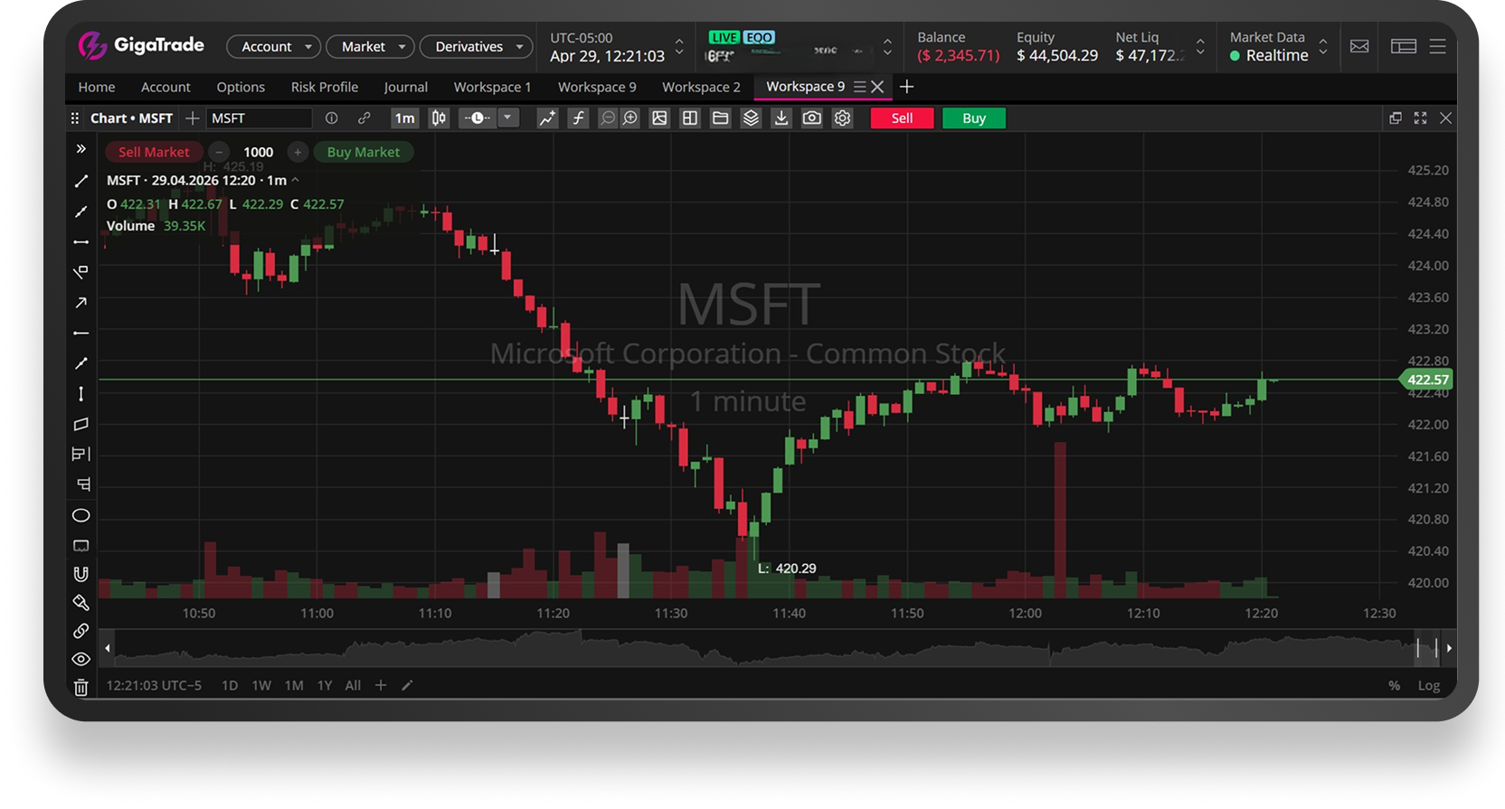The image size is (1505, 809).
Task: Click the left arrow on the chart navigator
Action: point(108,648)
